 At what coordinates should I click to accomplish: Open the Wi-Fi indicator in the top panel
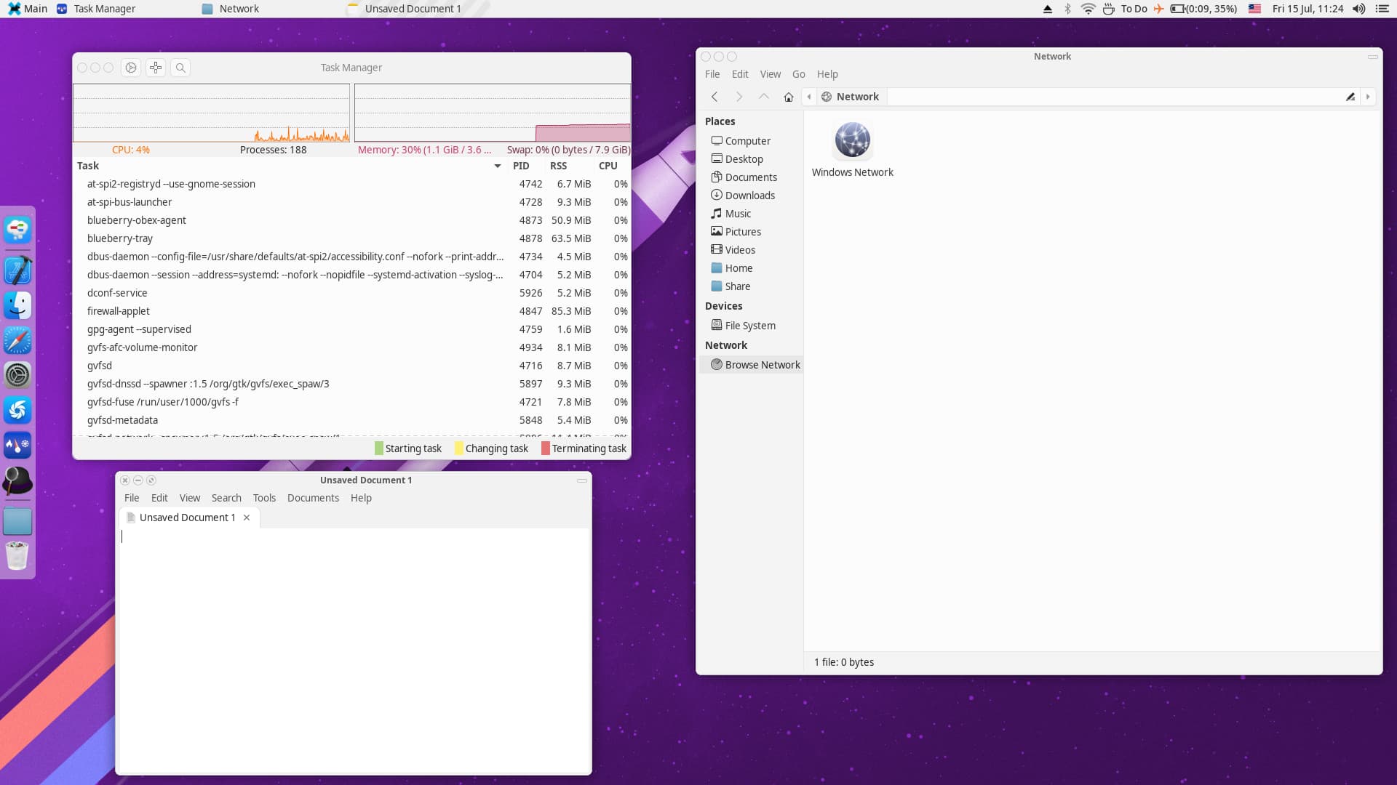coord(1088,9)
